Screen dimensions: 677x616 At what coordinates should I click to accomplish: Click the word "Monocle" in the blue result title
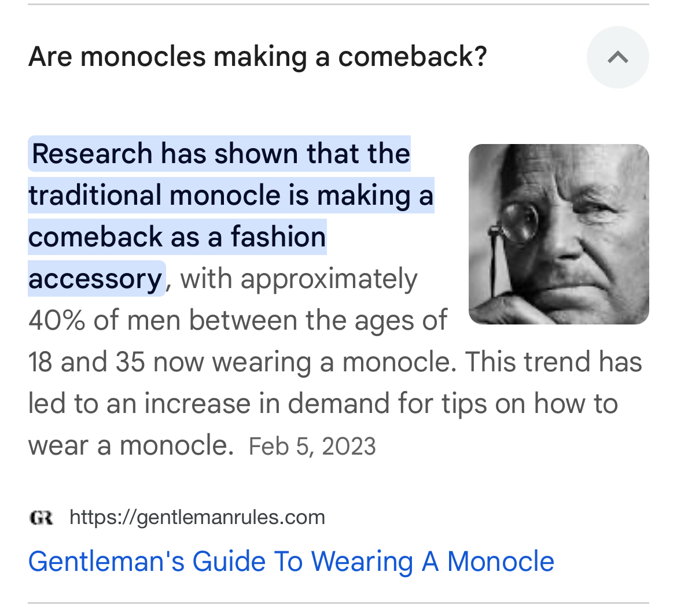[501, 562]
